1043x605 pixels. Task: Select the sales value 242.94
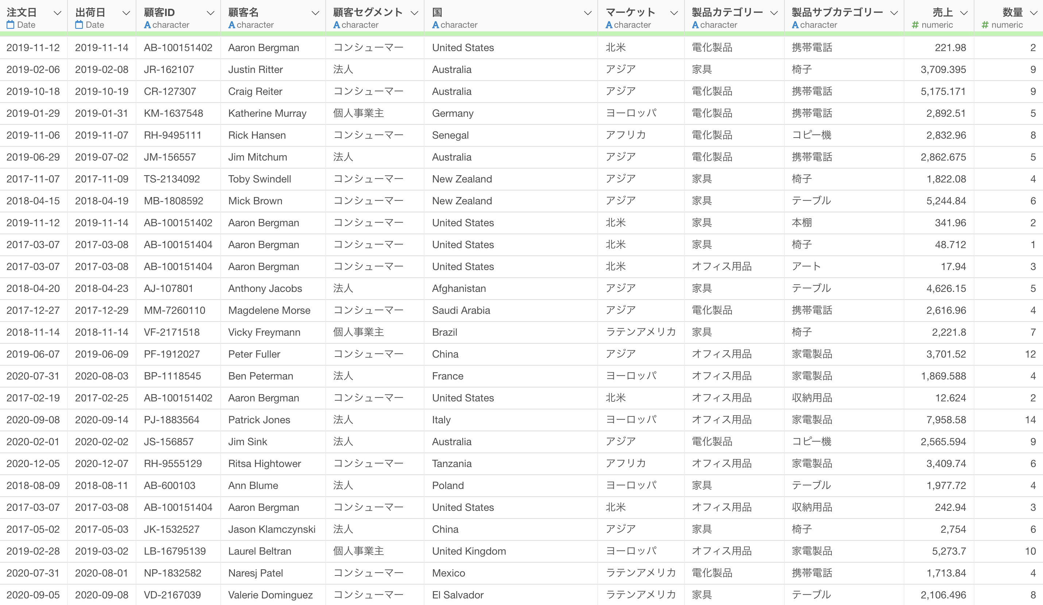[x=951, y=508]
